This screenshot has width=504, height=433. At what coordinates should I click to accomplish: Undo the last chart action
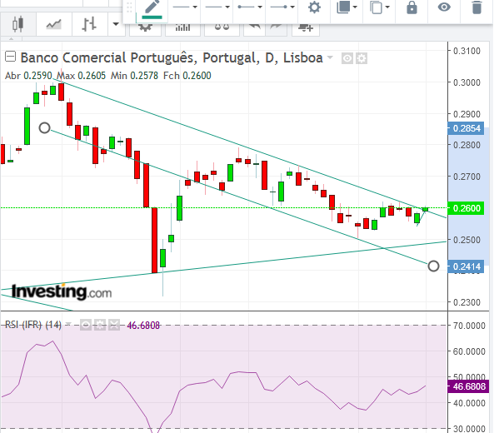(x=255, y=28)
